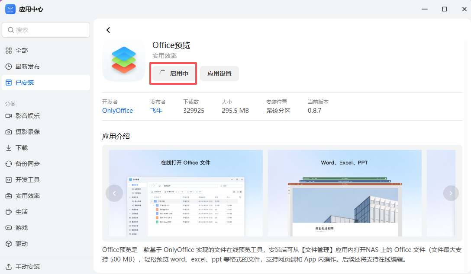Click the 329925 download count
The height and width of the screenshot is (274, 471).
click(194, 111)
